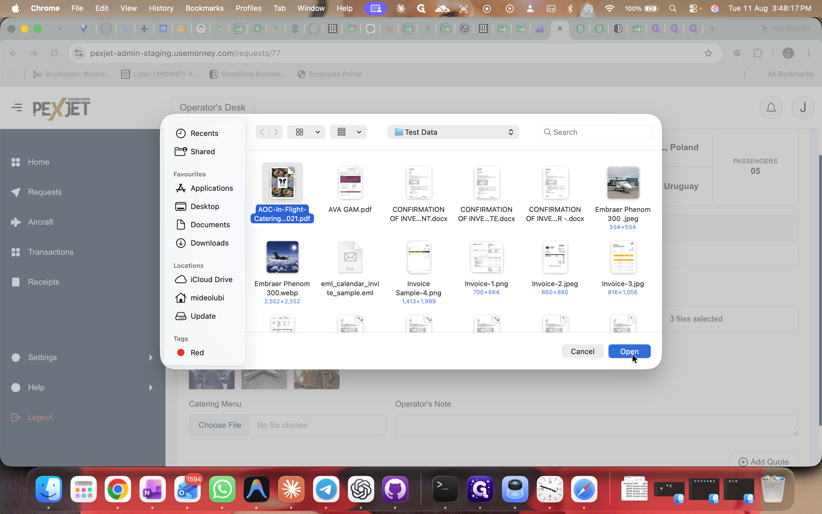Open Terminal from the Dock
822x514 pixels.
[445, 489]
